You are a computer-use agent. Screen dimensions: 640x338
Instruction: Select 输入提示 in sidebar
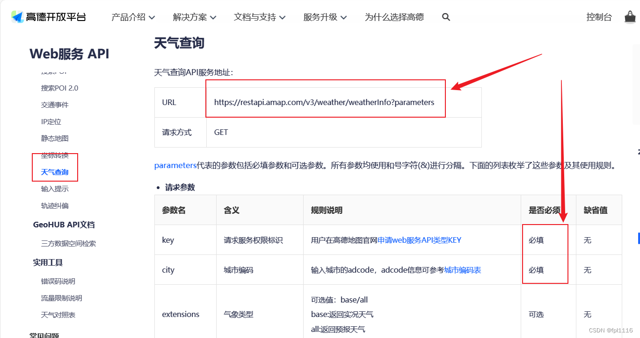click(55, 189)
